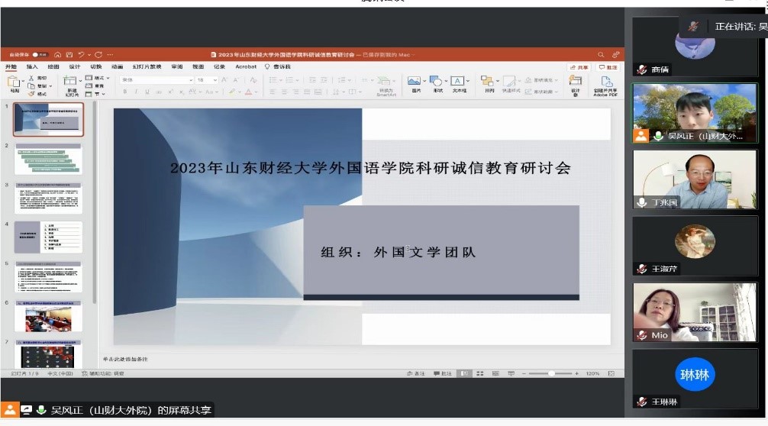Insert a picture using the 图片 icon
Screen dimensions: 768x426
[415, 81]
